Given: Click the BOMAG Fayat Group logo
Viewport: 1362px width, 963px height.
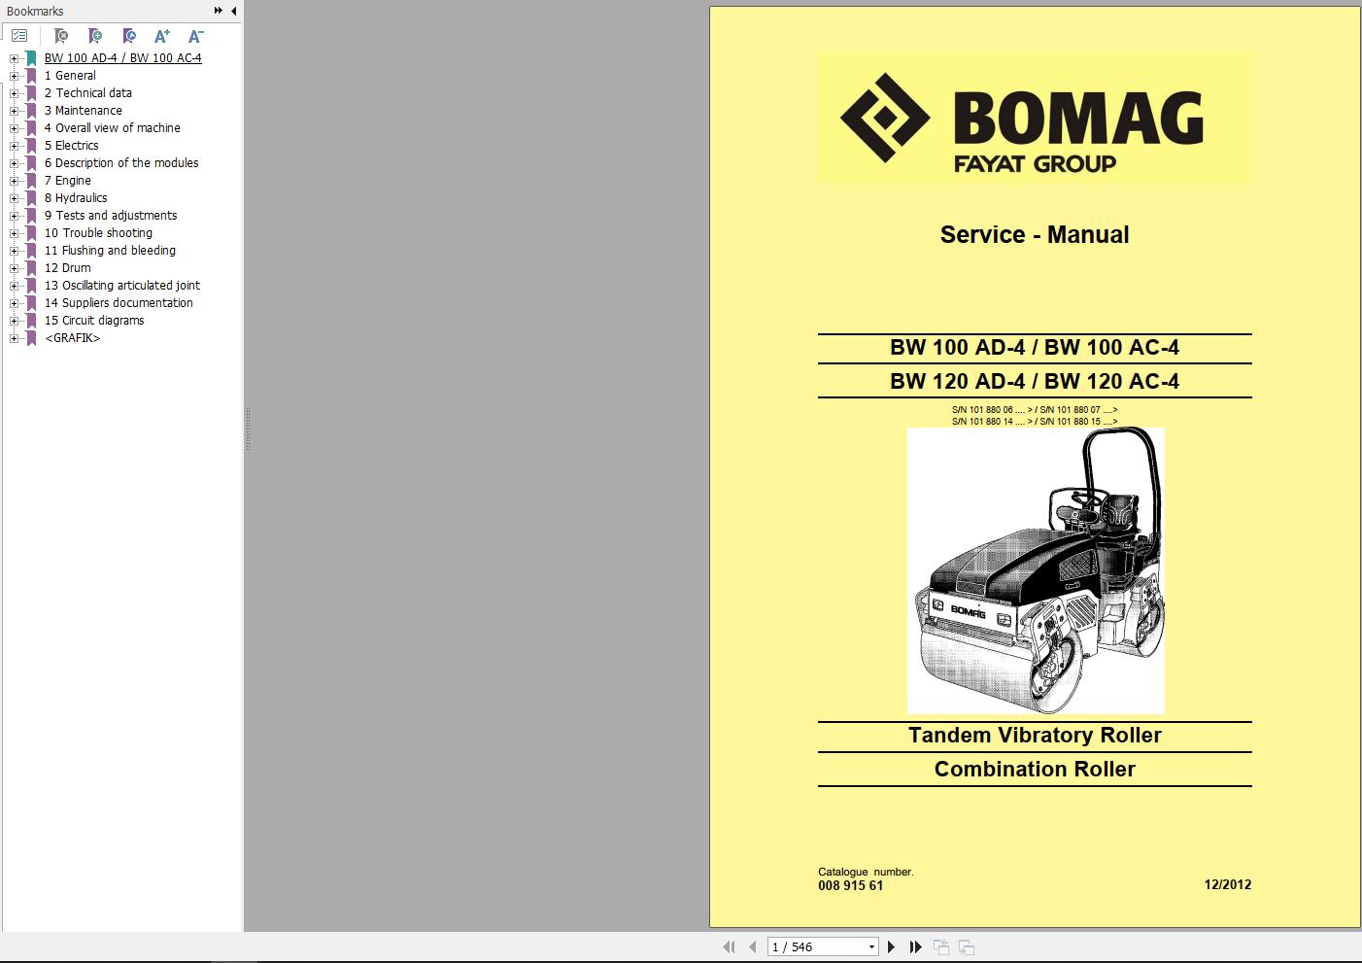Looking at the screenshot, I should [x=1035, y=118].
